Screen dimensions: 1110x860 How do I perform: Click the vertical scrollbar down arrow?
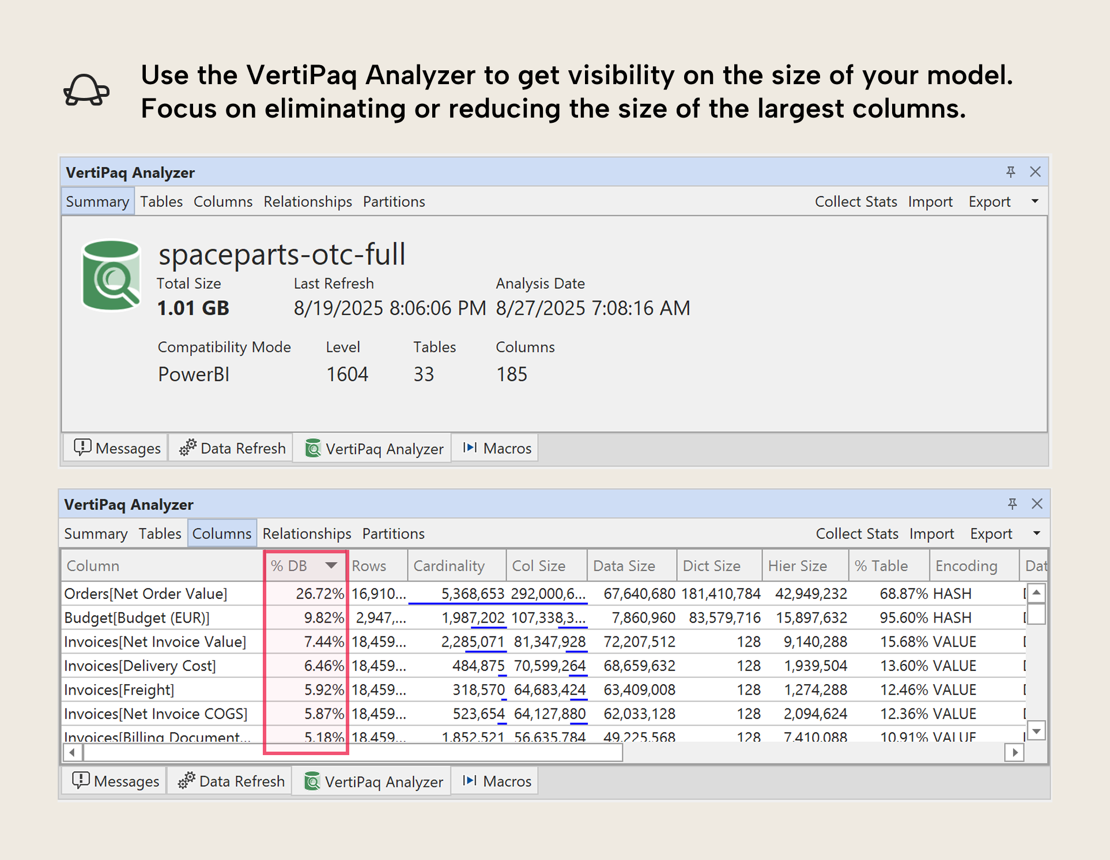(1036, 731)
